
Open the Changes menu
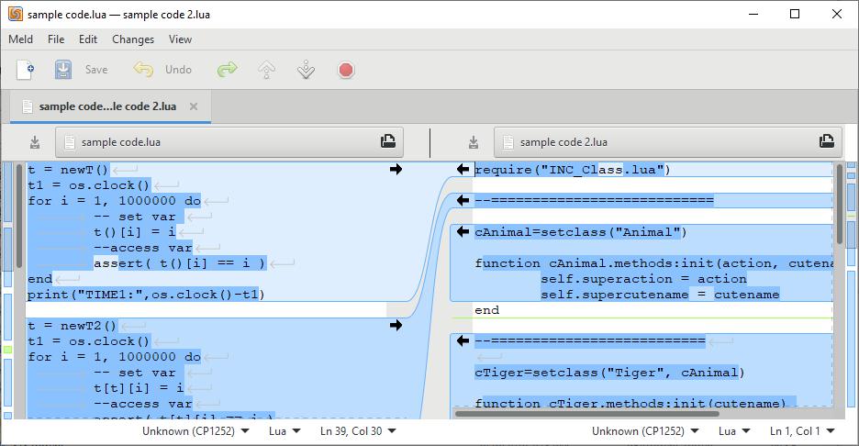pyautogui.click(x=133, y=39)
